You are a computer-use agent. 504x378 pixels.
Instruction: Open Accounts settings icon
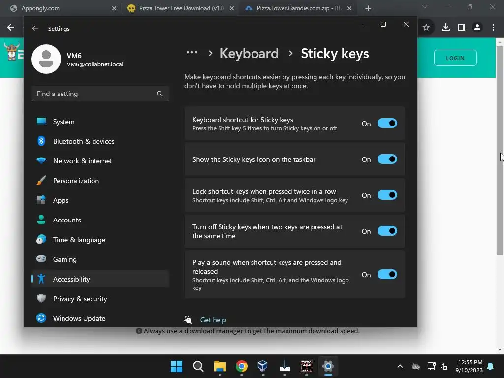[41, 220]
